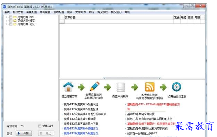Open the 发布配置 menu
The height and width of the screenshot is (137, 217).
click(x=59, y=12)
